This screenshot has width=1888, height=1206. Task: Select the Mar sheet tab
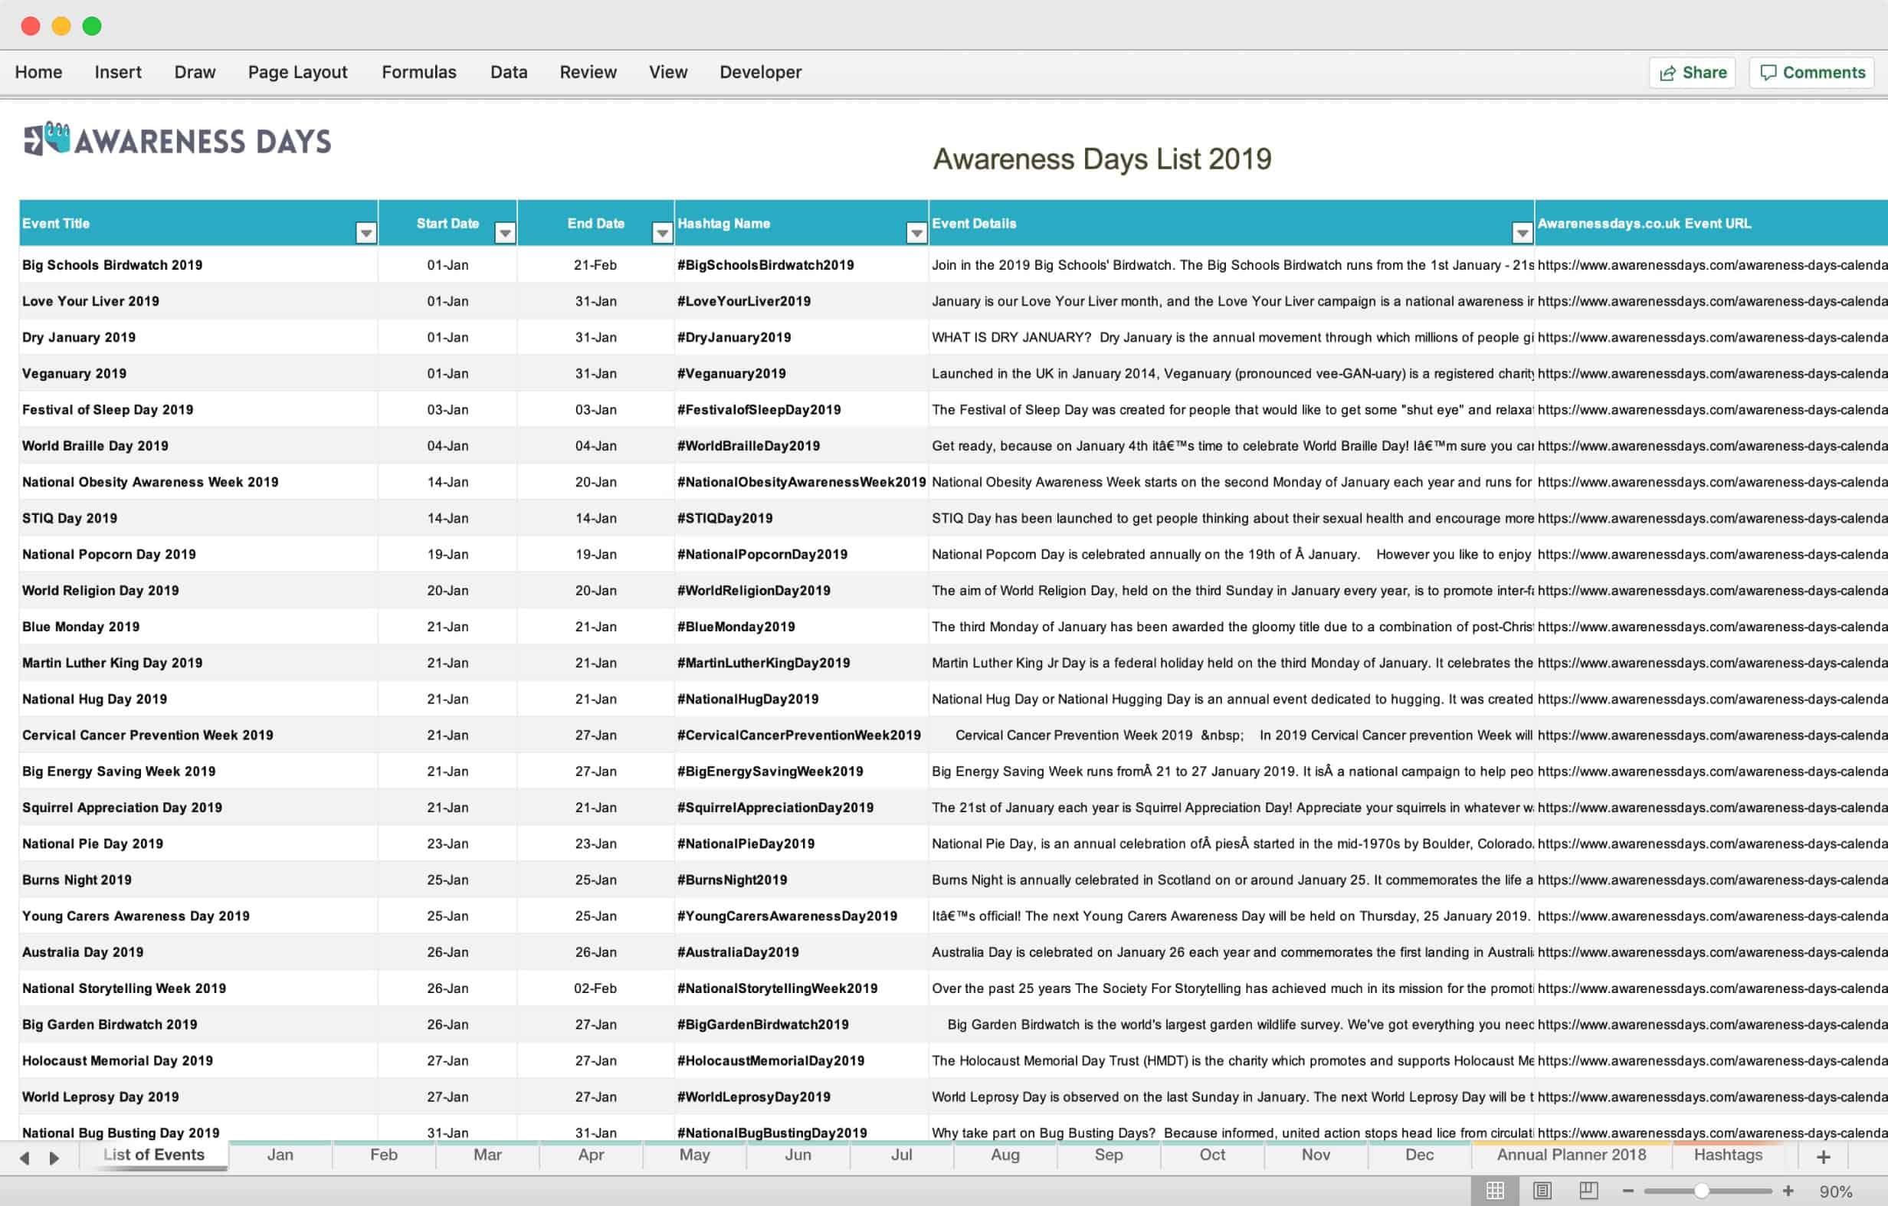click(x=487, y=1154)
